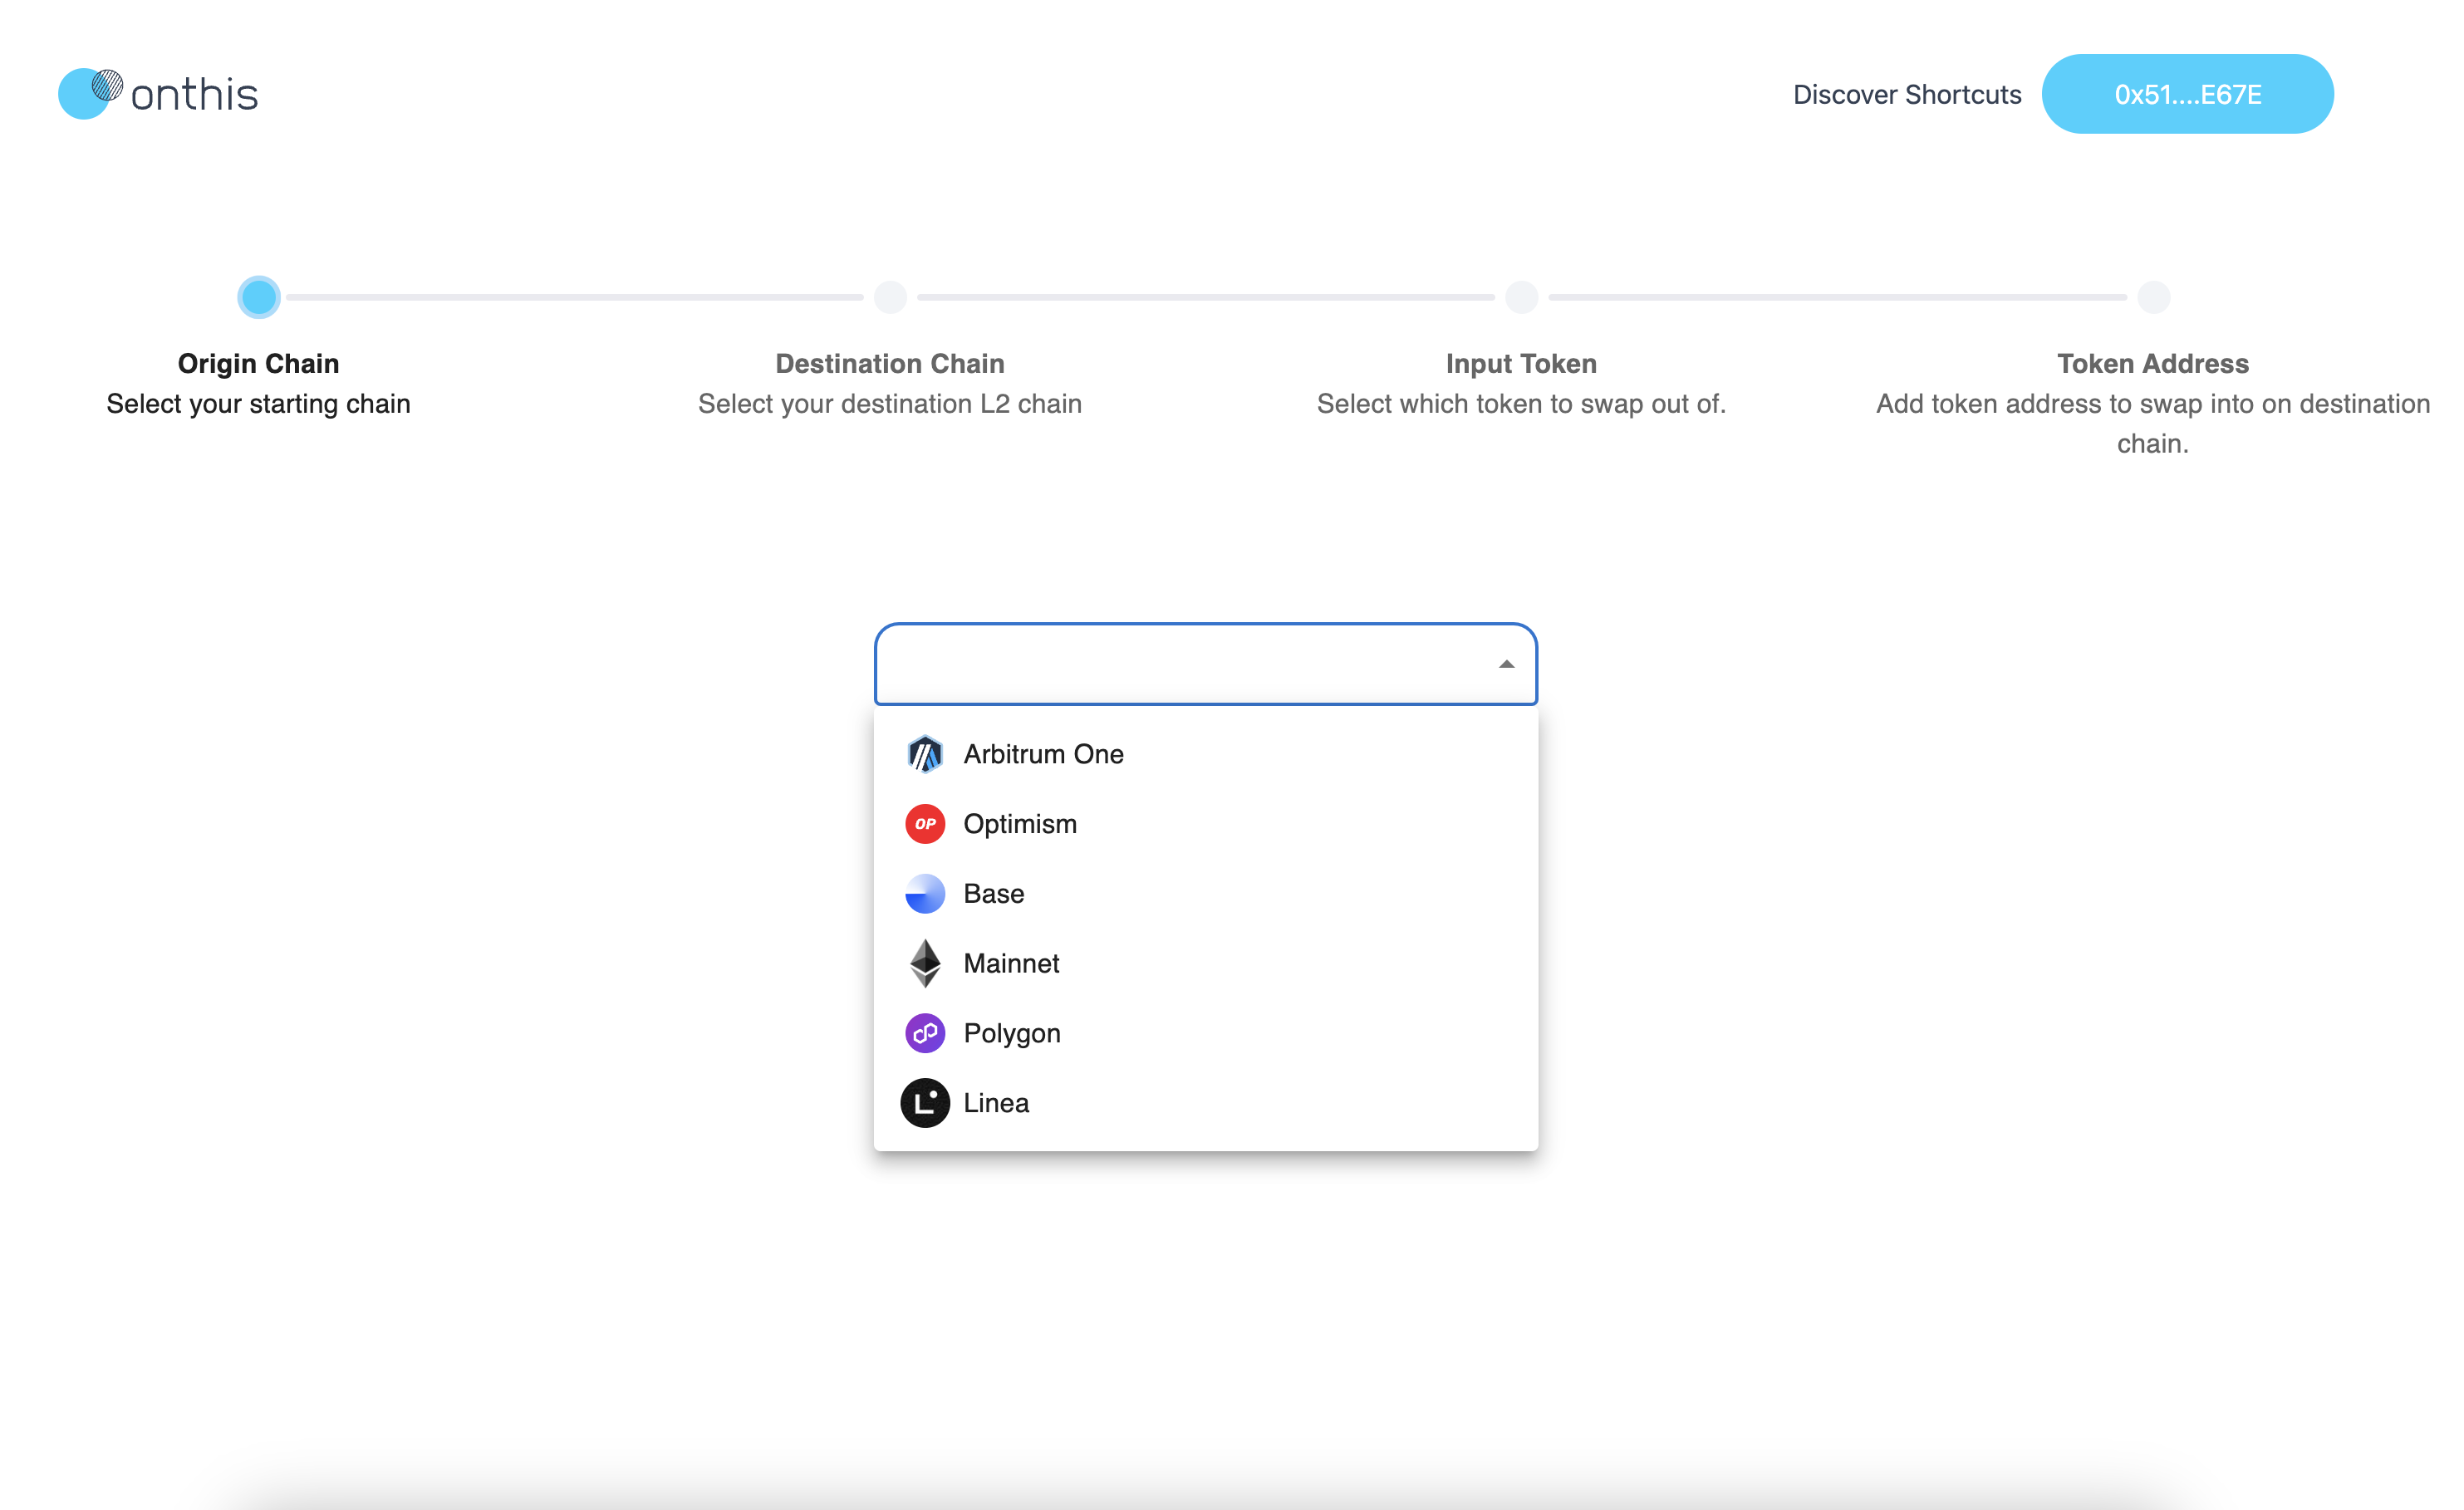Select Arbitrum One from the list

pyautogui.click(x=1043, y=754)
